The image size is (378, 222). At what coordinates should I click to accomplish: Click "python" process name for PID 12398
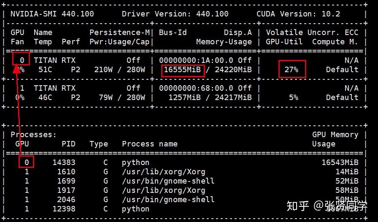click(136, 209)
